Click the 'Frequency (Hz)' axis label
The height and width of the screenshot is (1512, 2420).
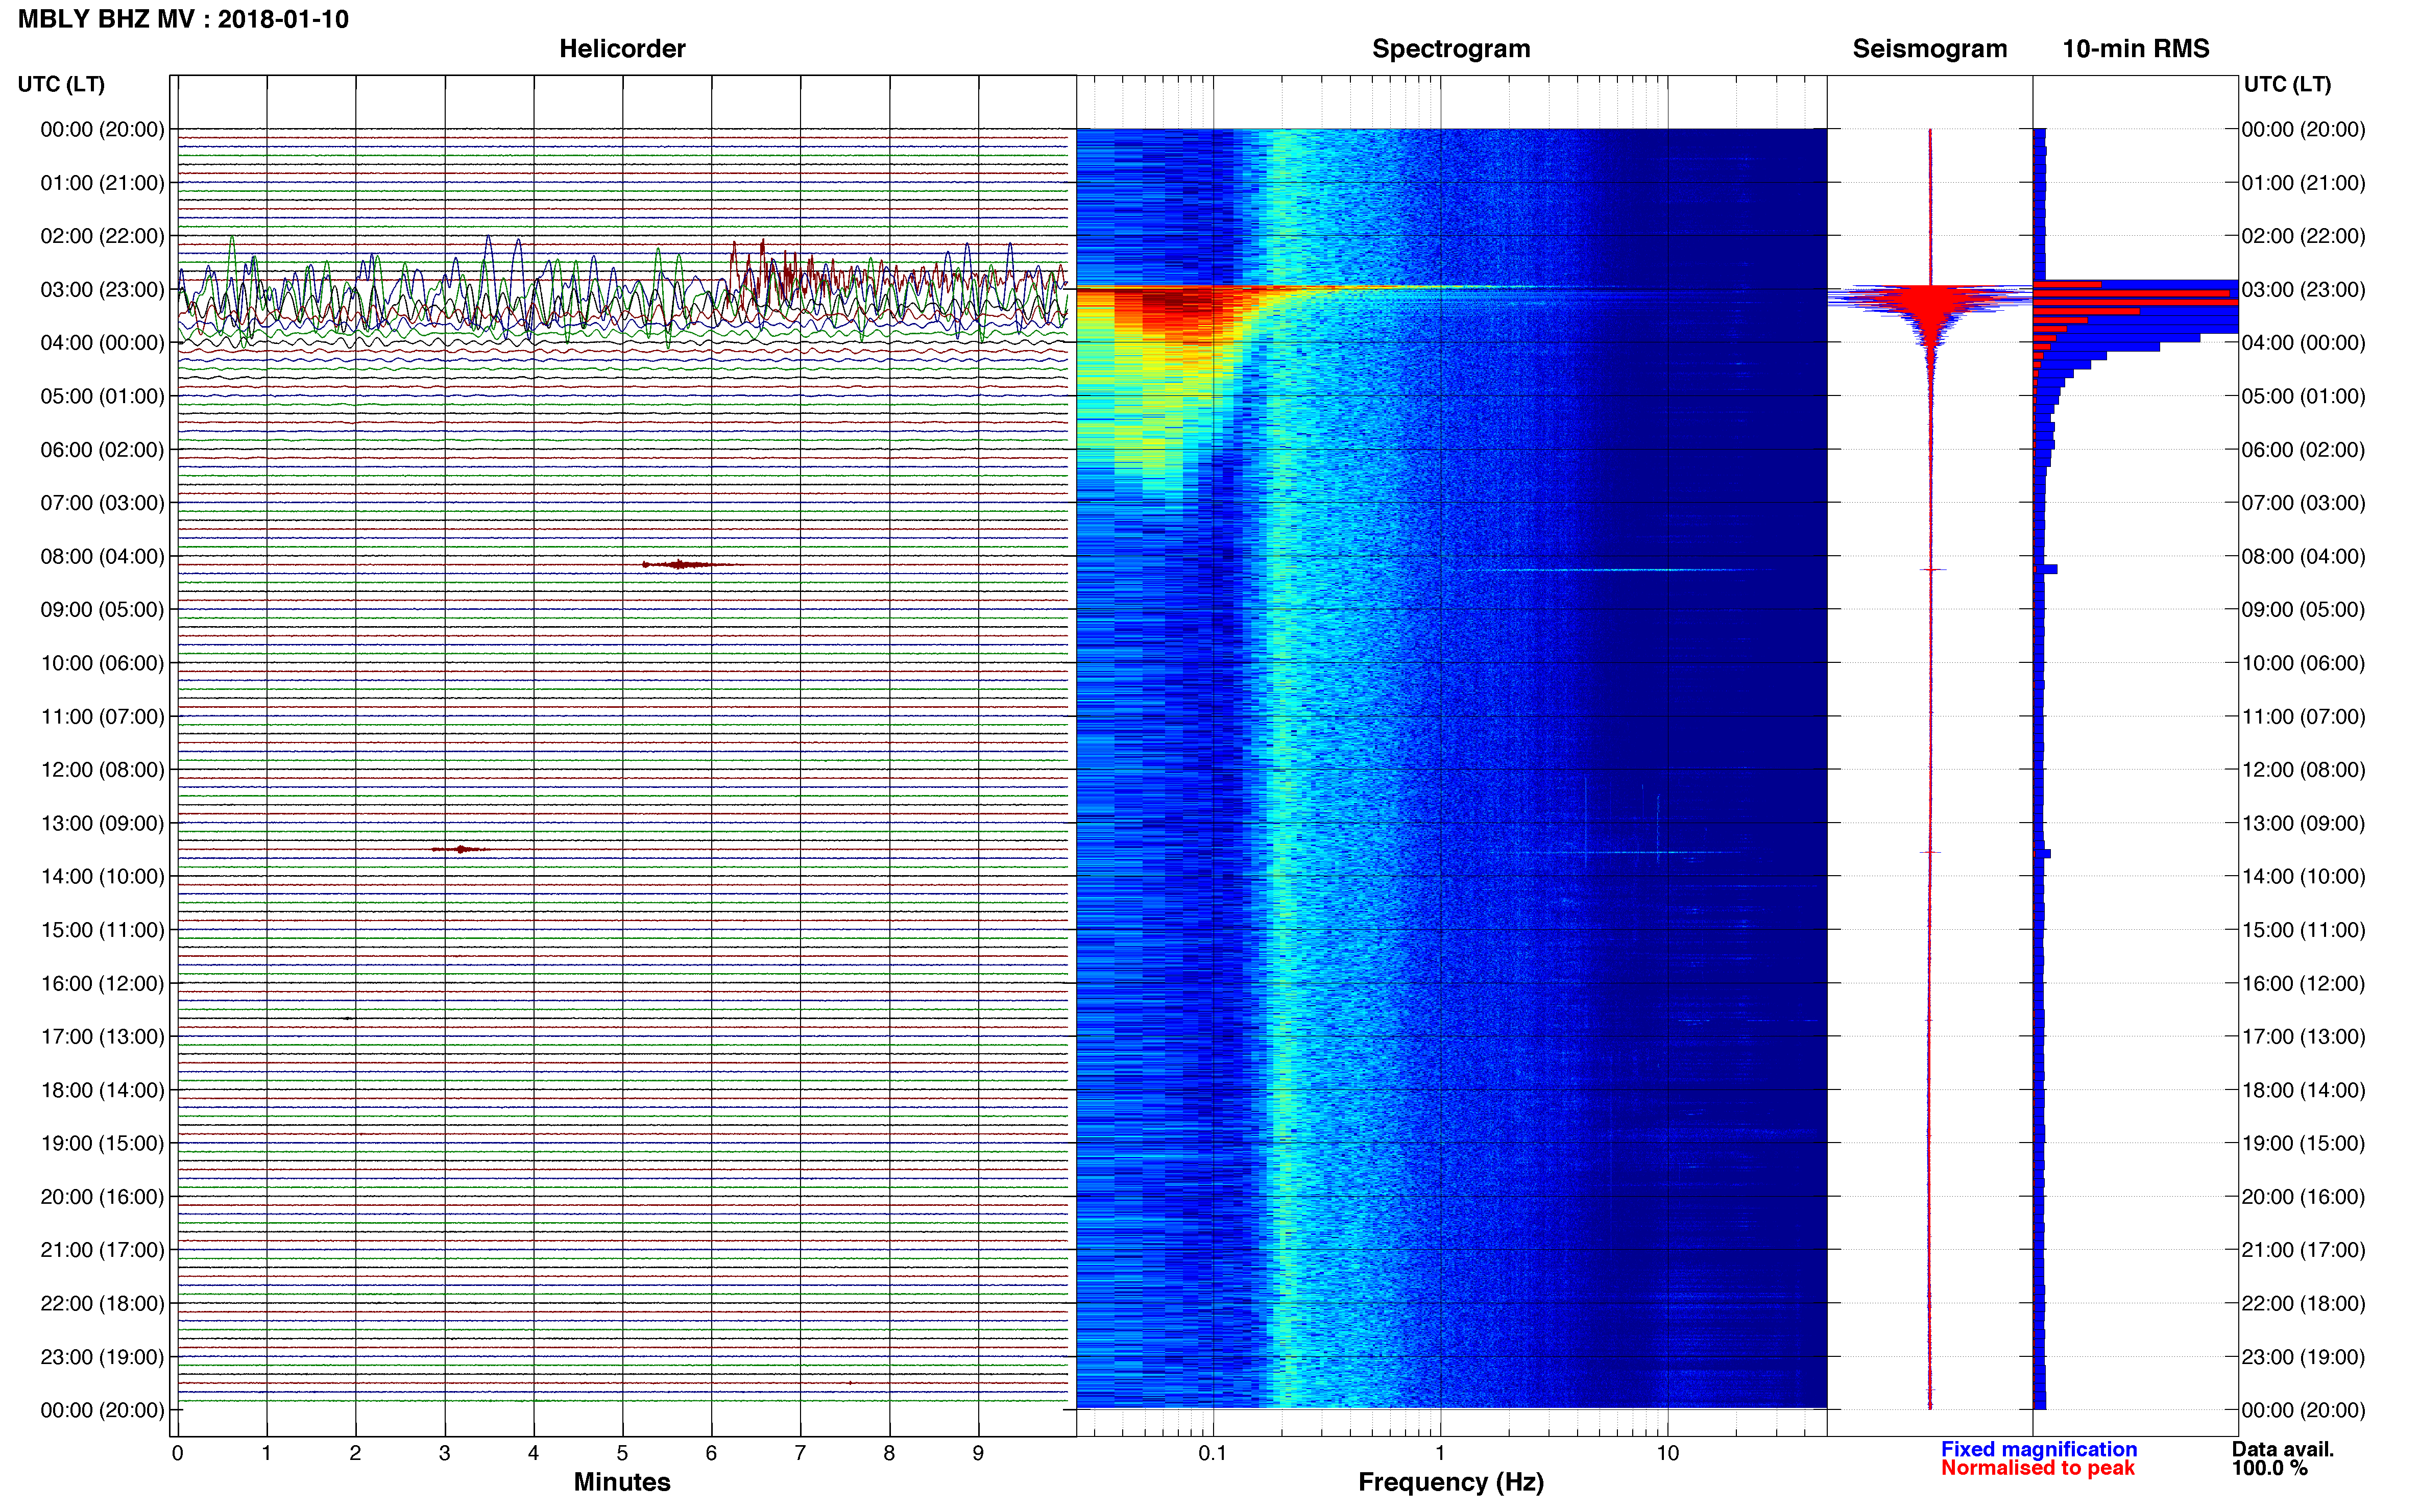tap(1450, 1482)
